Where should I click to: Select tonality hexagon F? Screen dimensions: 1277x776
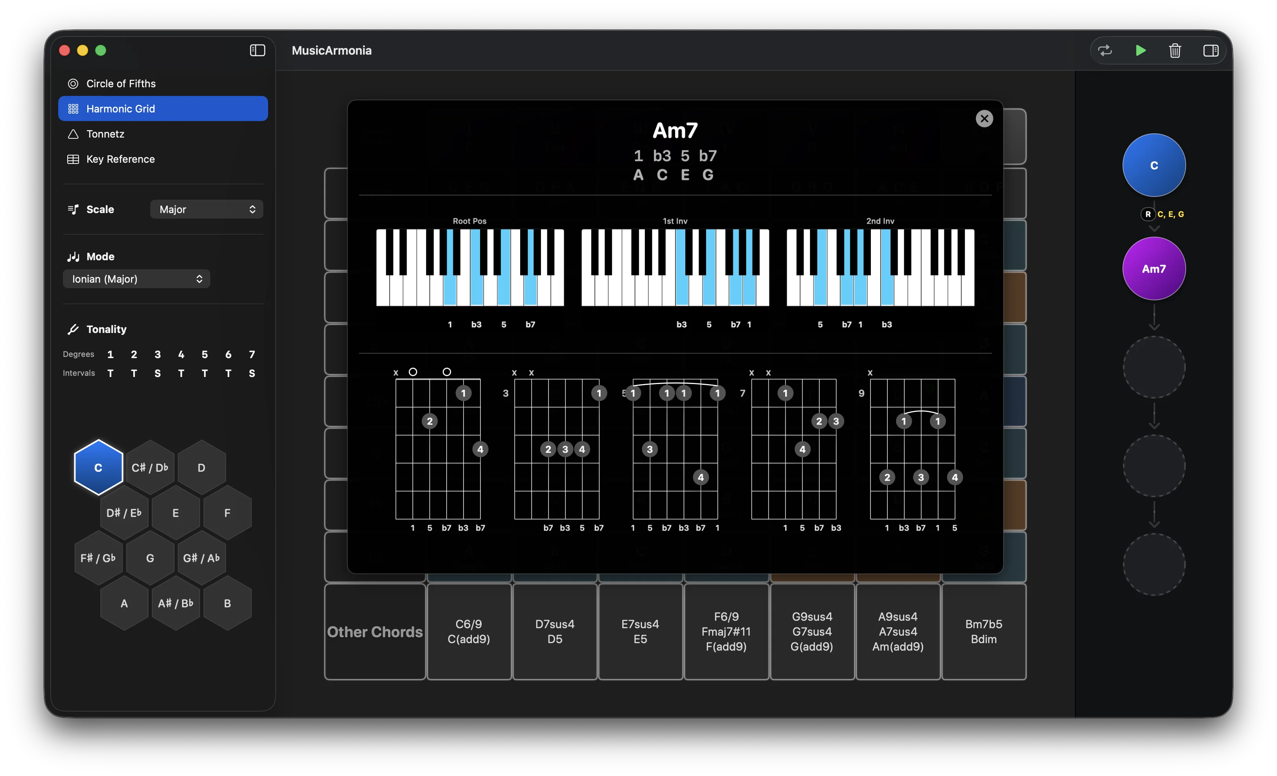[x=227, y=513]
